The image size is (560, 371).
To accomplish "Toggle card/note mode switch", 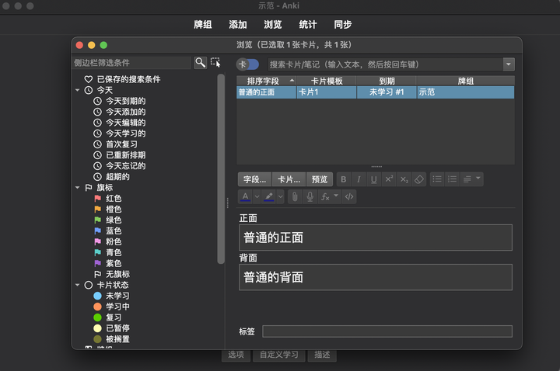I will (x=247, y=64).
